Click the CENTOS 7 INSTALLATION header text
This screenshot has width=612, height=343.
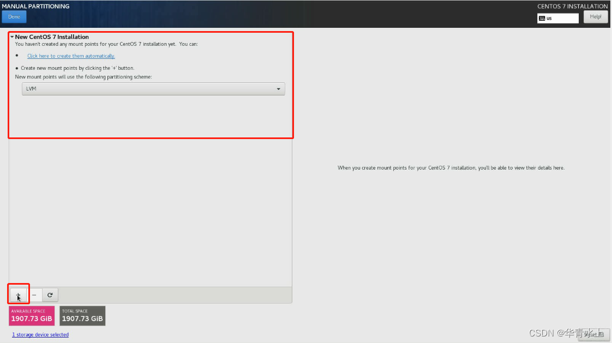click(x=572, y=6)
